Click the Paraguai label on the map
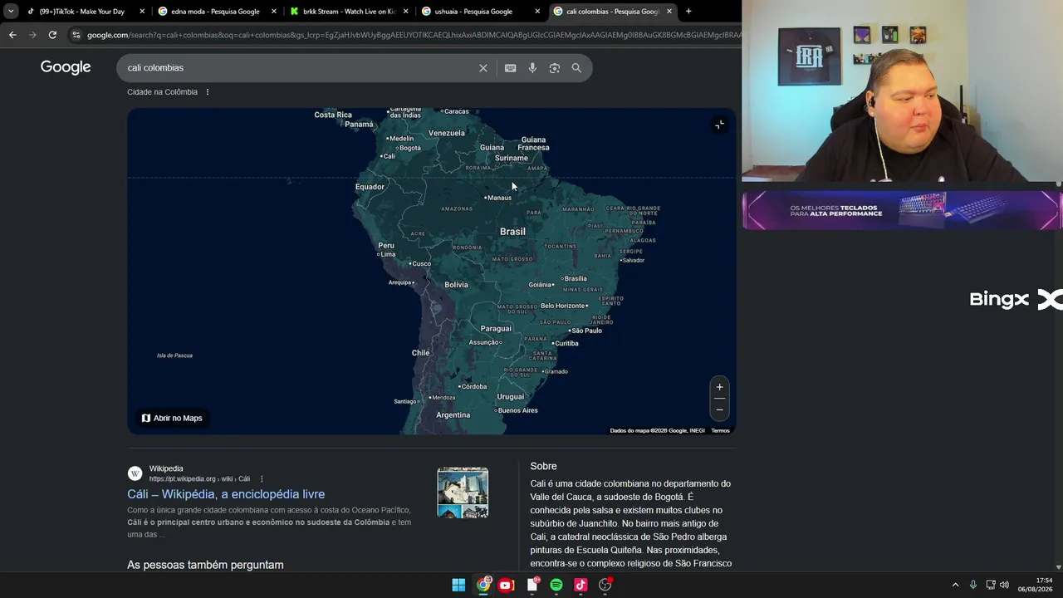This screenshot has height=598, width=1063. 496,328
